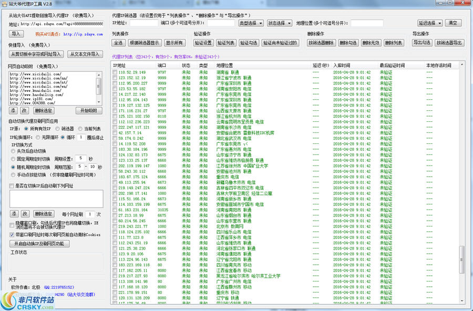Select the row with IP 61.163.231.164

285,210
